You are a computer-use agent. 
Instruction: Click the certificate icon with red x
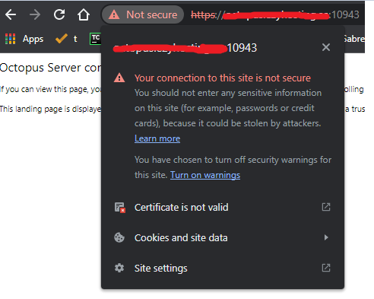point(119,207)
